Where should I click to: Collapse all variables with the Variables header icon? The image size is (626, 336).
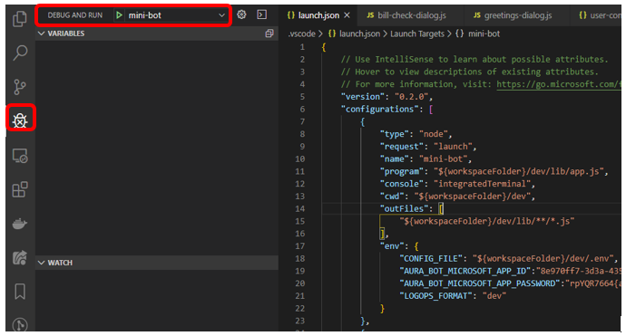click(x=269, y=34)
